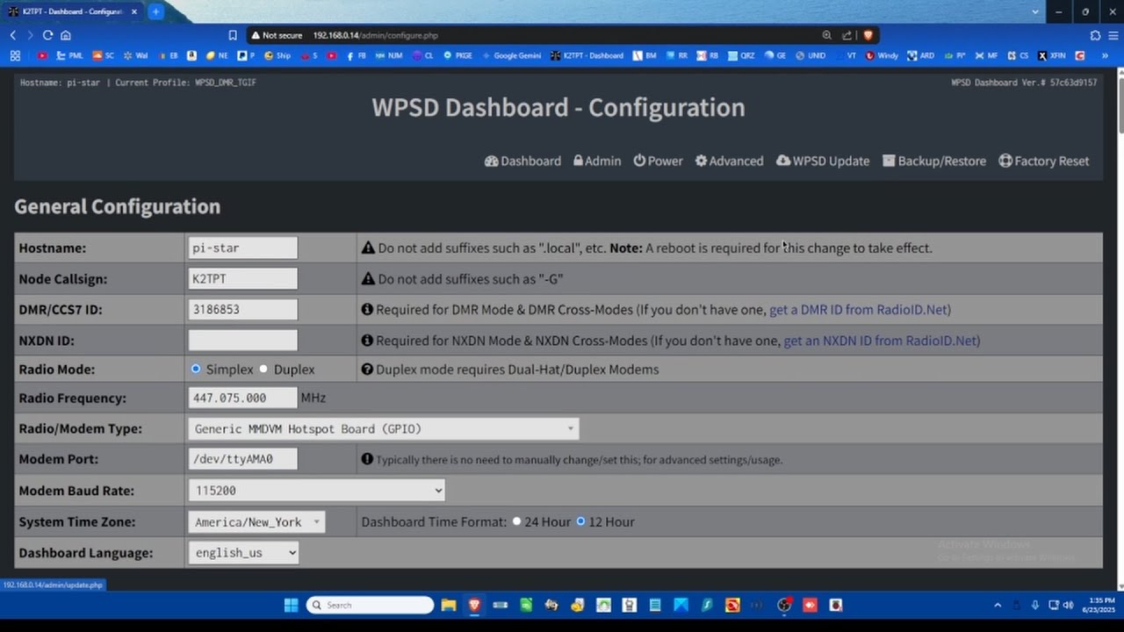Open K2TPT - Dashboard bookmark
The width and height of the screenshot is (1124, 632).
(x=587, y=55)
